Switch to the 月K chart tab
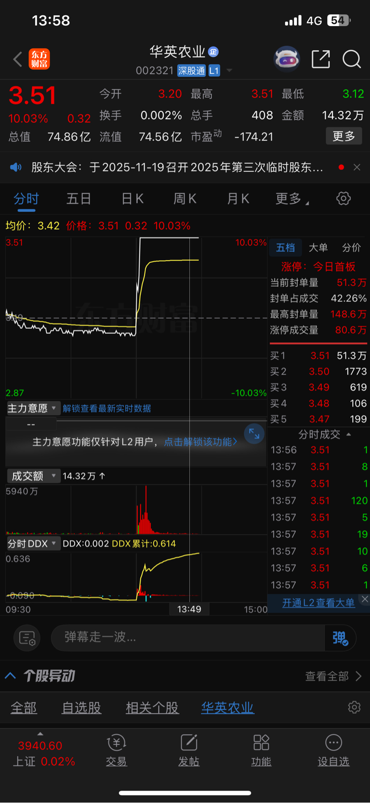 tap(238, 198)
